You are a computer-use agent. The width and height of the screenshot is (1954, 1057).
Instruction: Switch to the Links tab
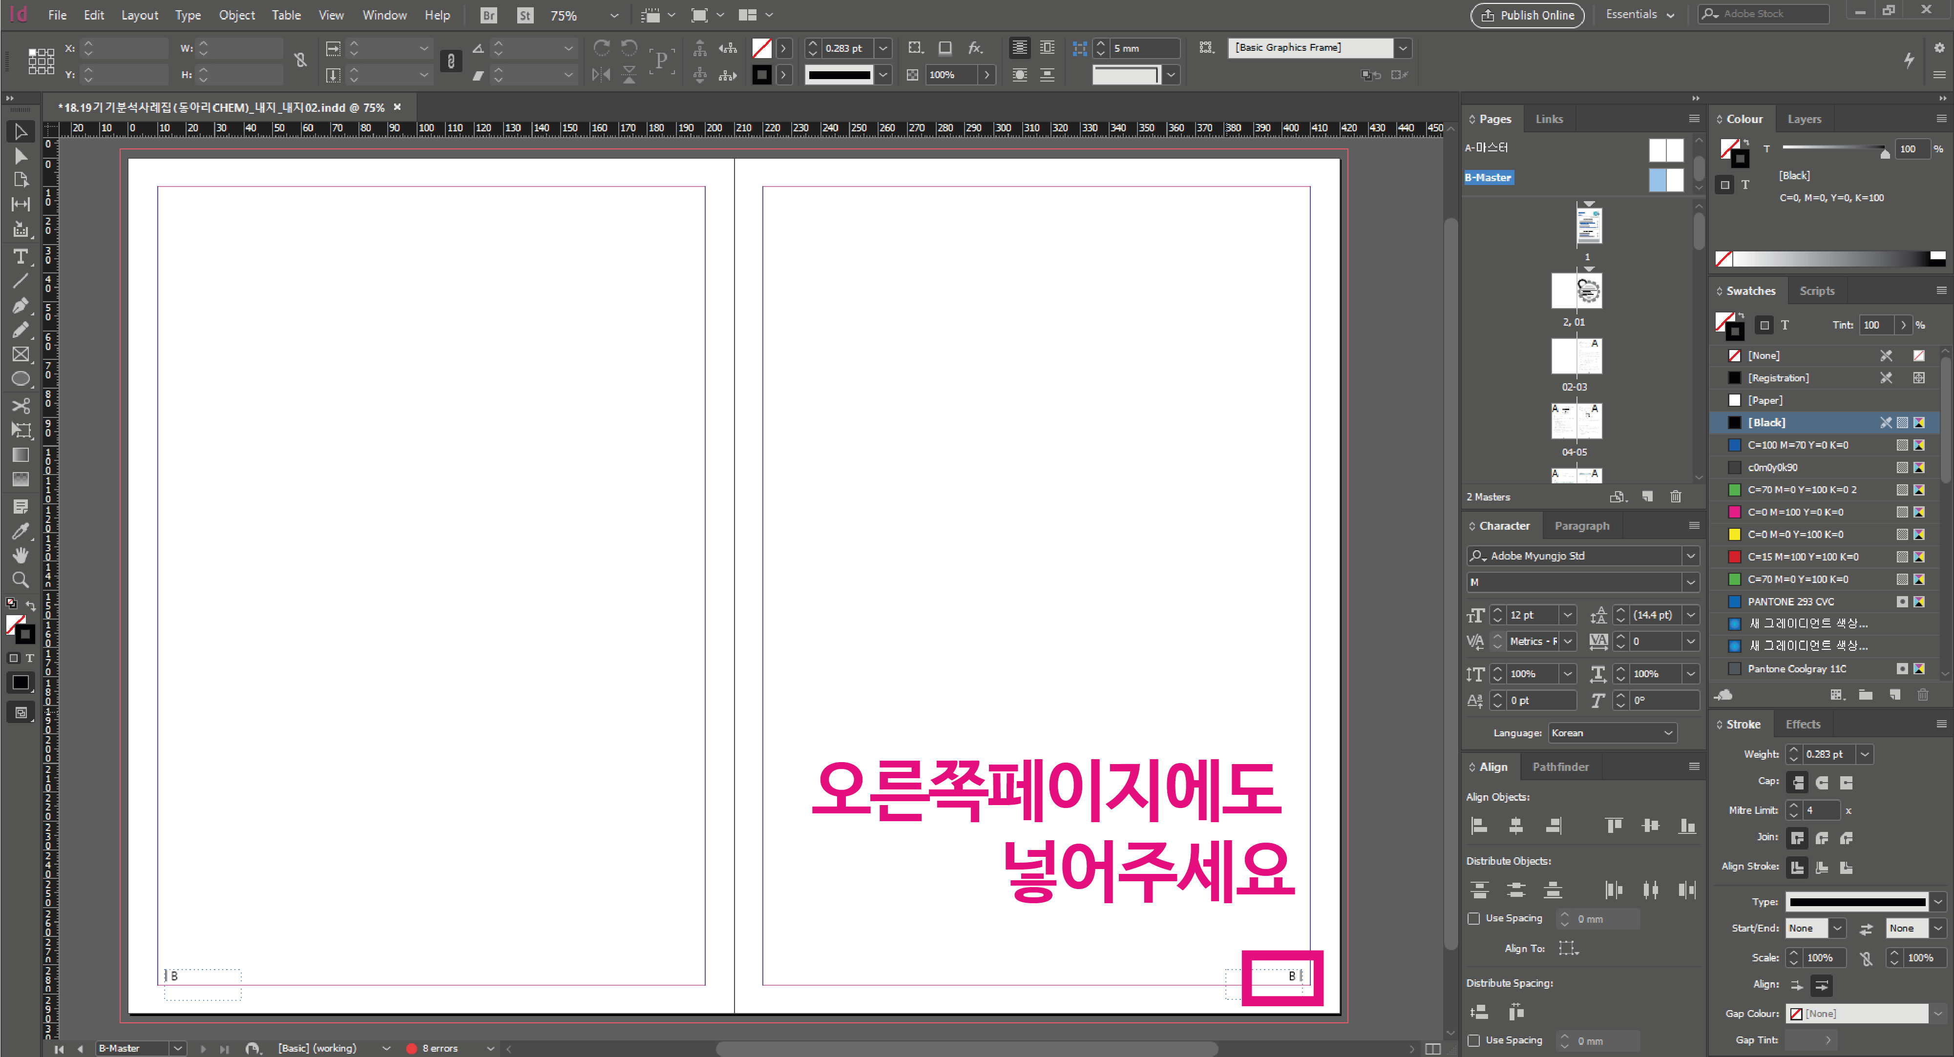coord(1549,118)
